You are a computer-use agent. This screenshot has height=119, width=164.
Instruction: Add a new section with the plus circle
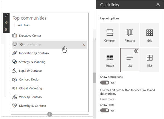pos(50,114)
